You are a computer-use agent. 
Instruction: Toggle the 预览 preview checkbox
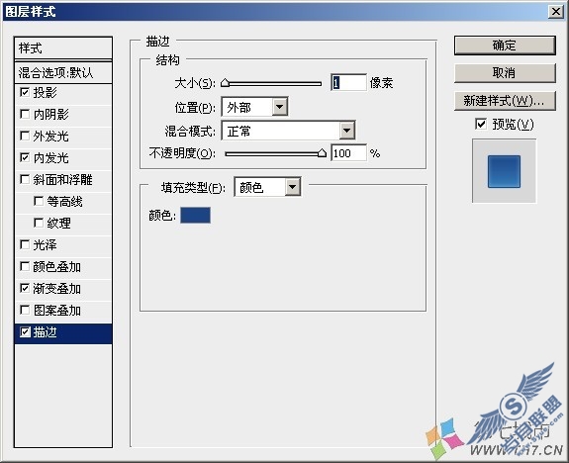click(481, 124)
